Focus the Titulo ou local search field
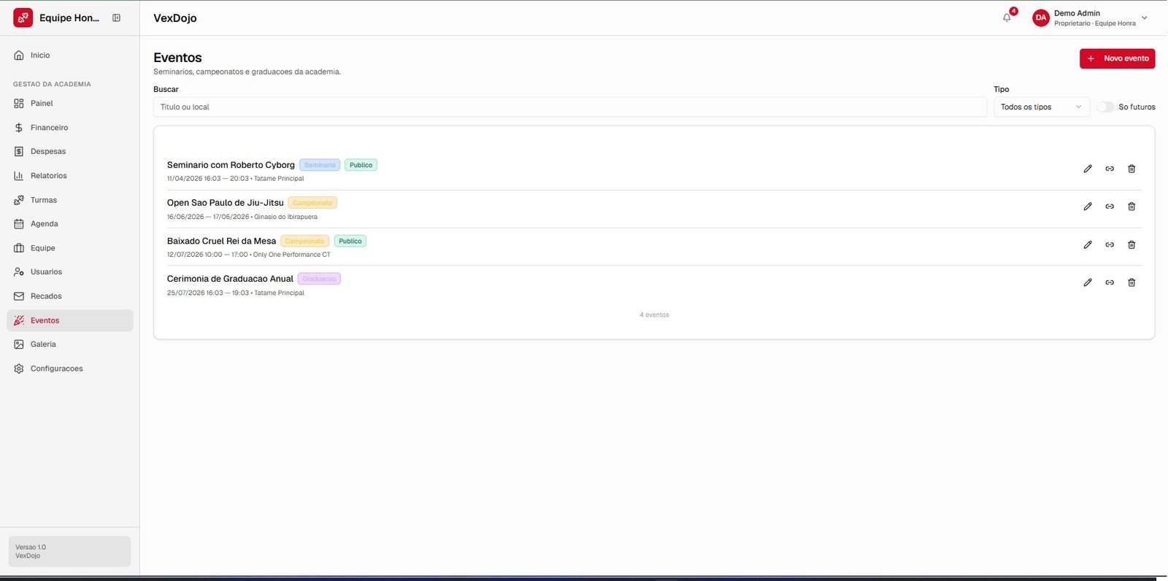 pyautogui.click(x=570, y=107)
